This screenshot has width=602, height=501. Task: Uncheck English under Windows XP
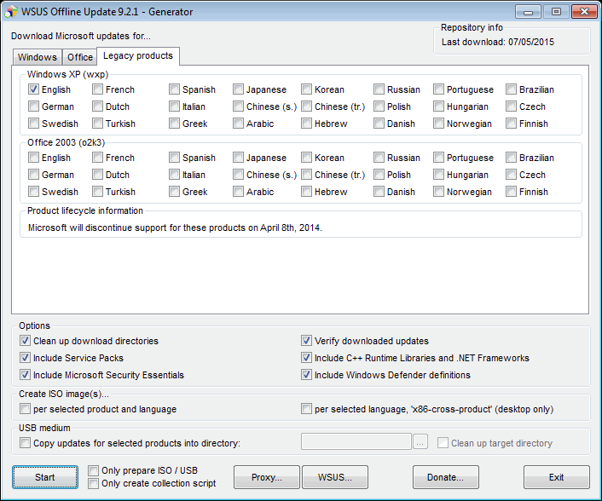coord(34,89)
